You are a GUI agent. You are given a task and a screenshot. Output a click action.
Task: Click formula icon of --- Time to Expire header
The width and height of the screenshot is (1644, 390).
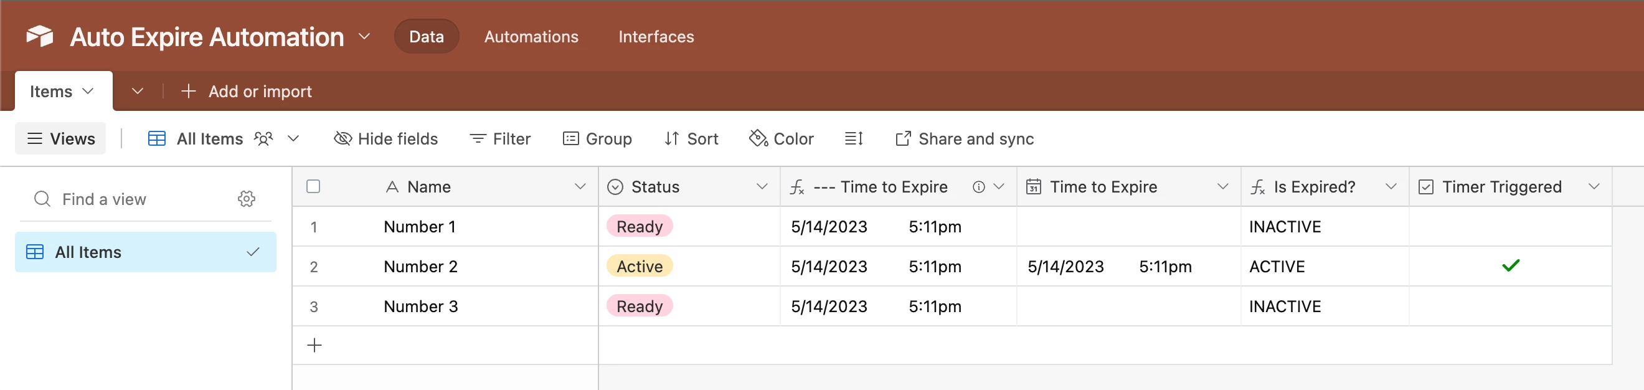click(x=797, y=186)
